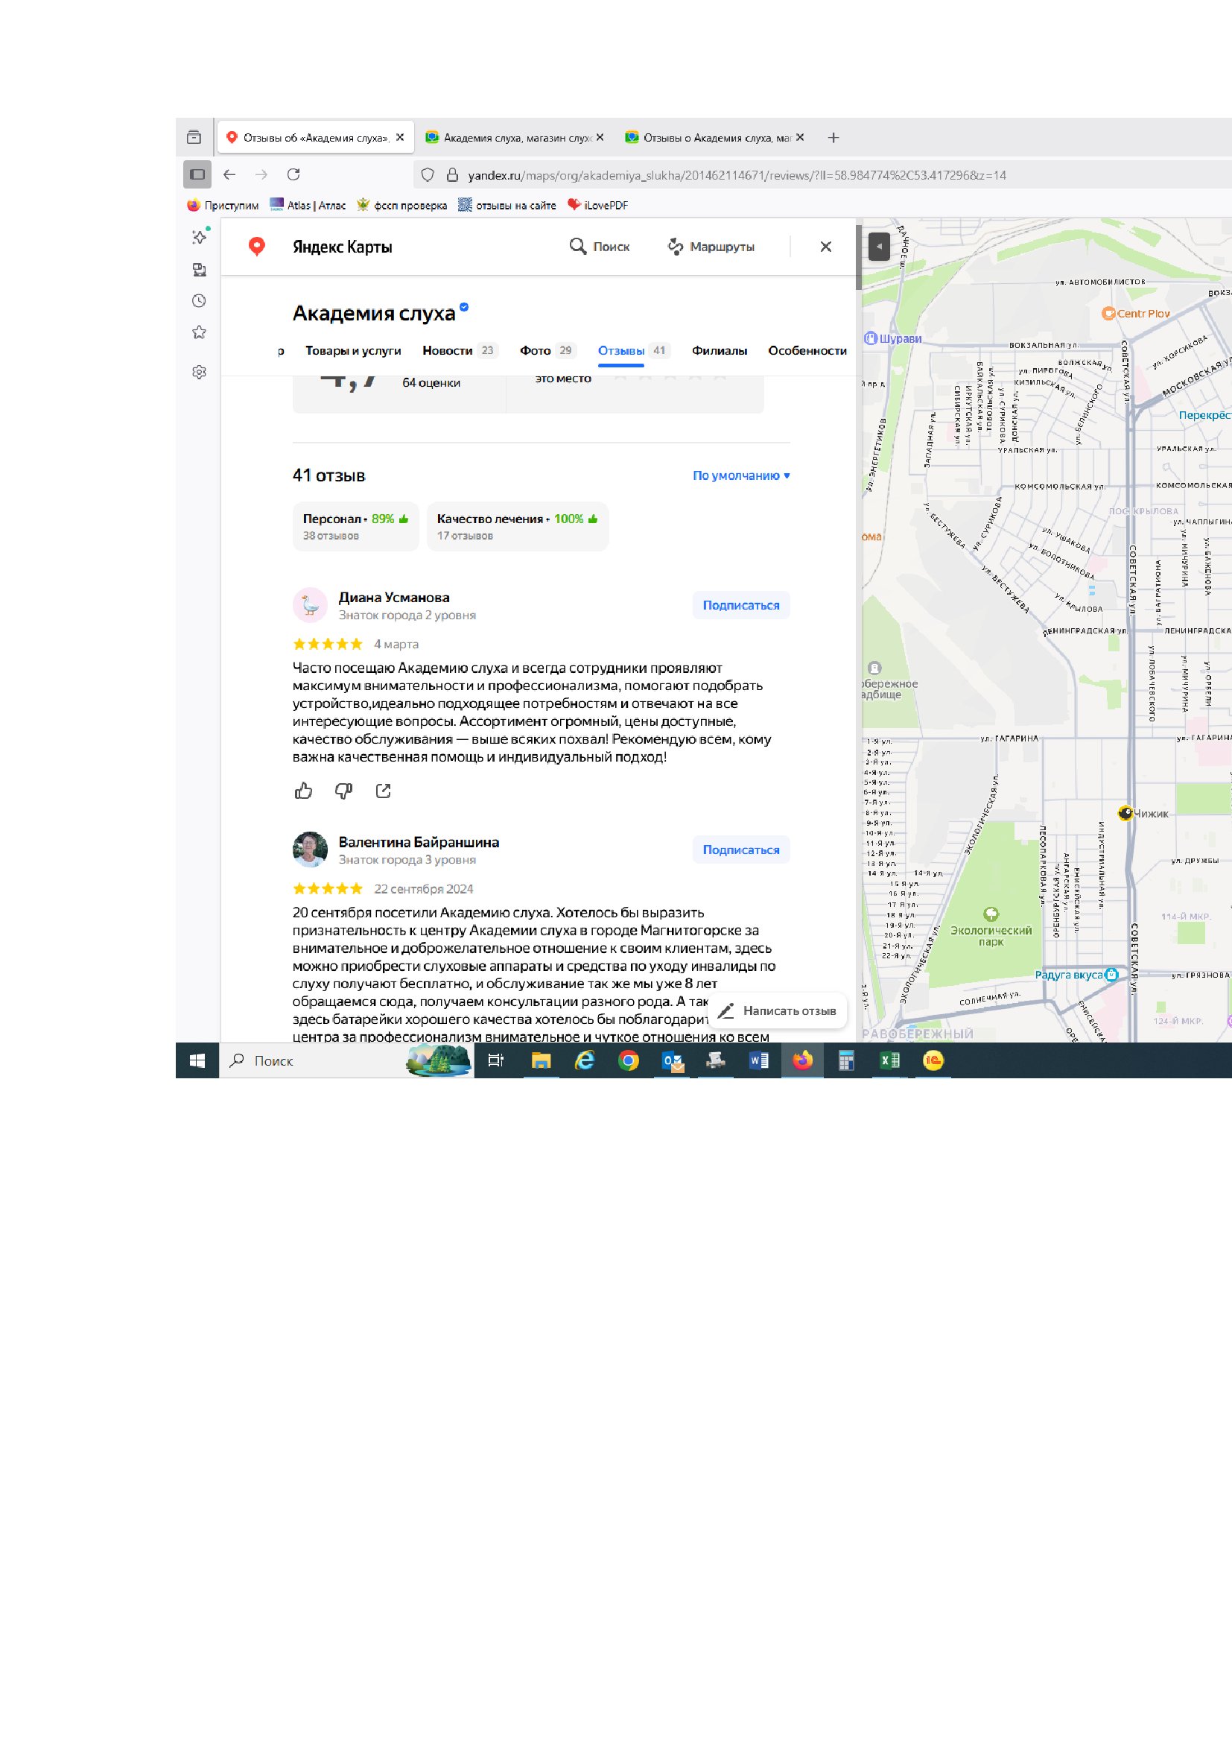This screenshot has width=1232, height=1743.
Task: Open the history clock icon in sidebar
Action: point(199,300)
